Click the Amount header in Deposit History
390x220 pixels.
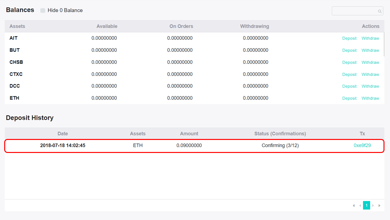click(x=189, y=134)
